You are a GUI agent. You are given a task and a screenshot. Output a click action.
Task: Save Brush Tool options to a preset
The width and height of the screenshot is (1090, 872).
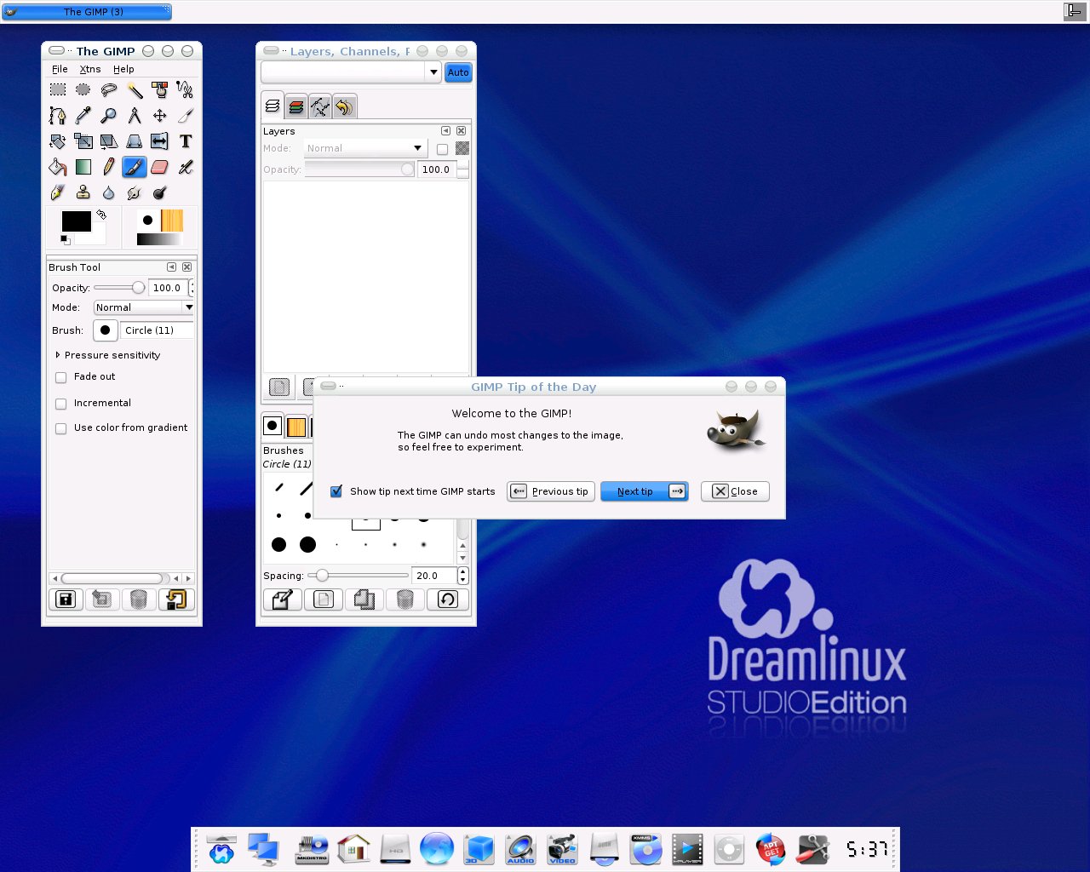click(66, 599)
